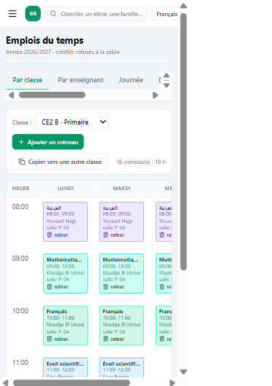Click retirer on Mardi 08:00 slot

tap(117, 235)
